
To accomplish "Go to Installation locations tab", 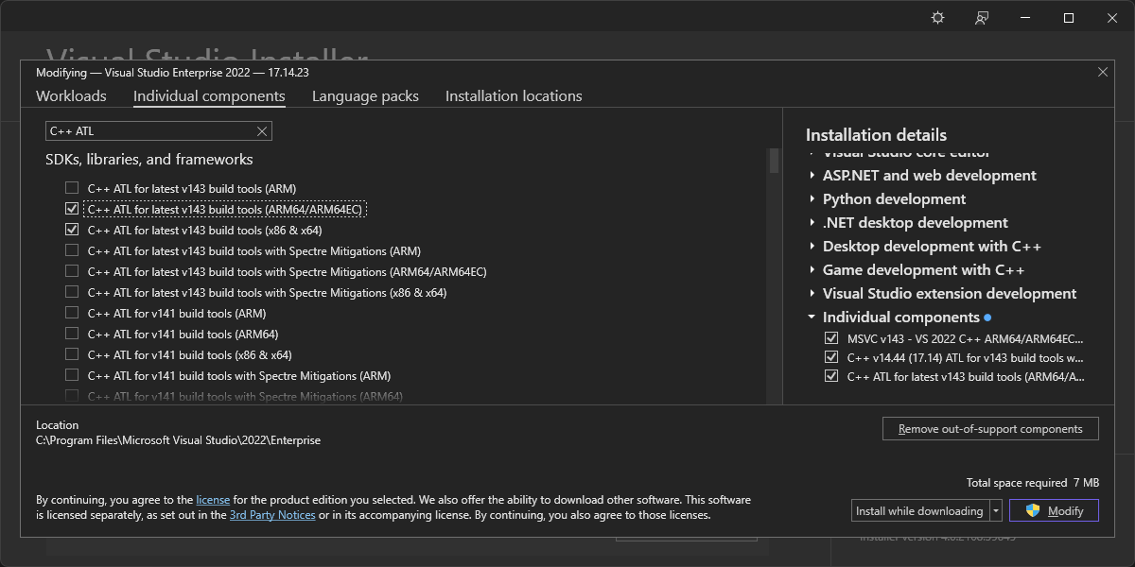I will [514, 96].
